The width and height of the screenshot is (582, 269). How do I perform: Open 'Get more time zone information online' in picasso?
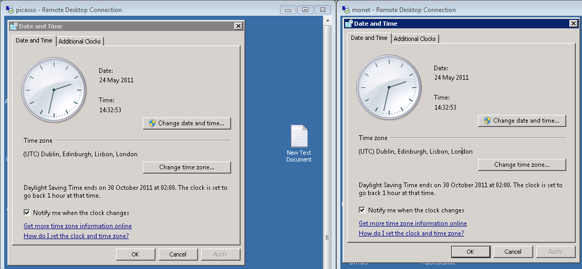click(x=78, y=226)
